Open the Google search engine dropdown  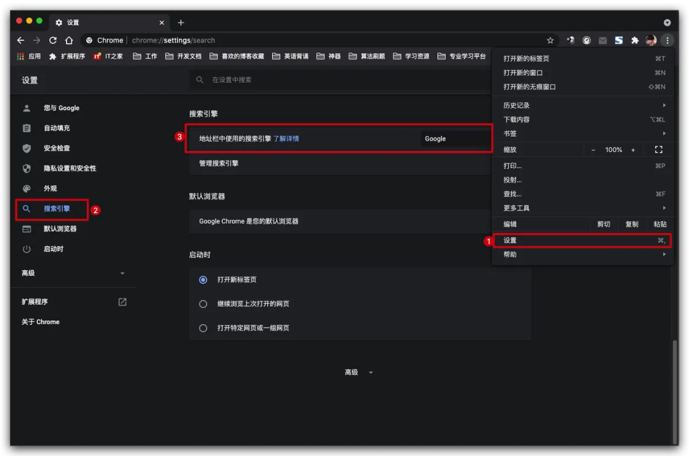point(455,139)
